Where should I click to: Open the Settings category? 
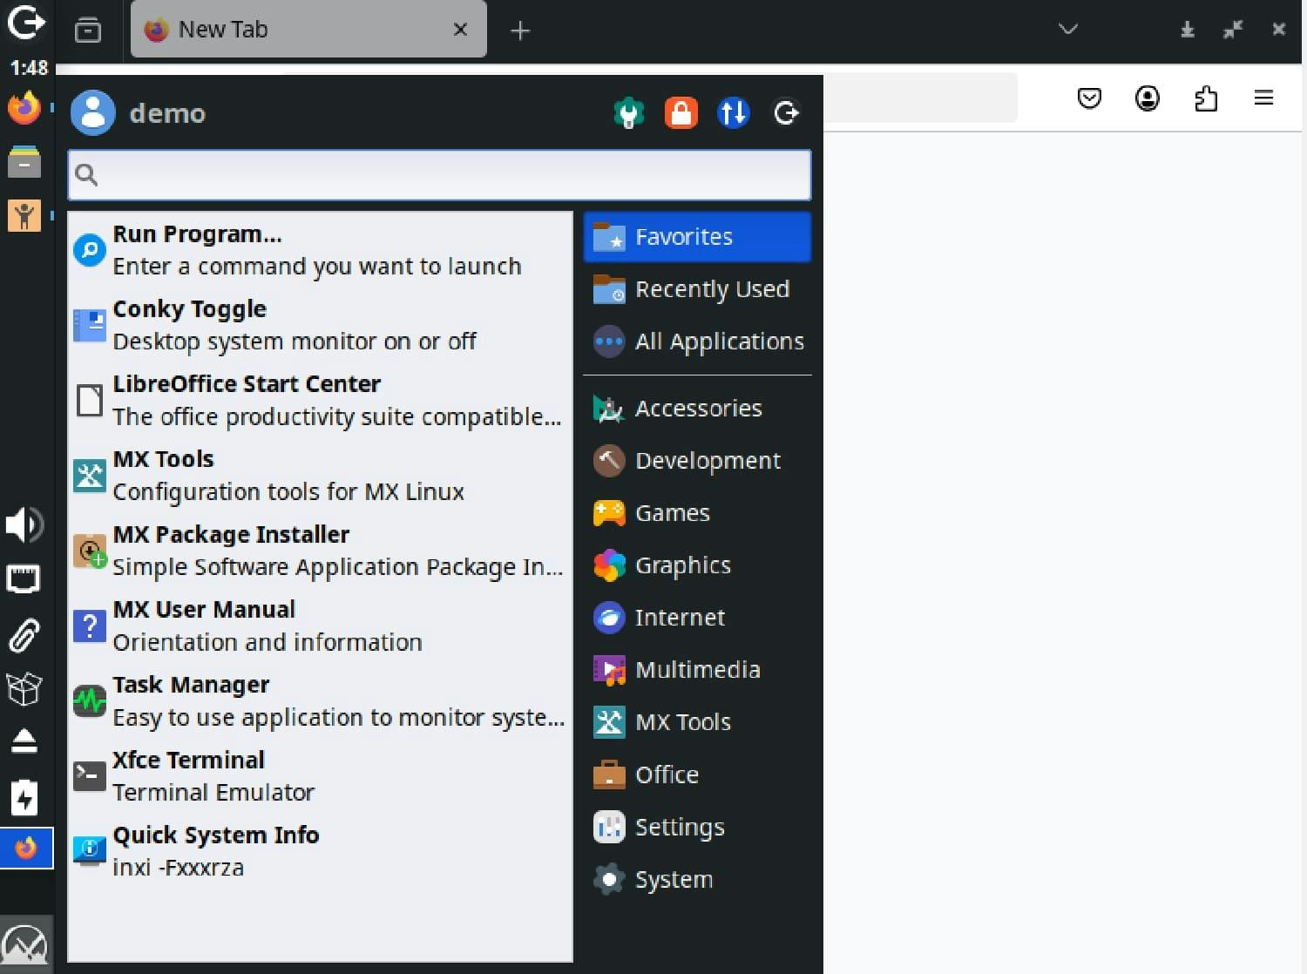pos(697,827)
